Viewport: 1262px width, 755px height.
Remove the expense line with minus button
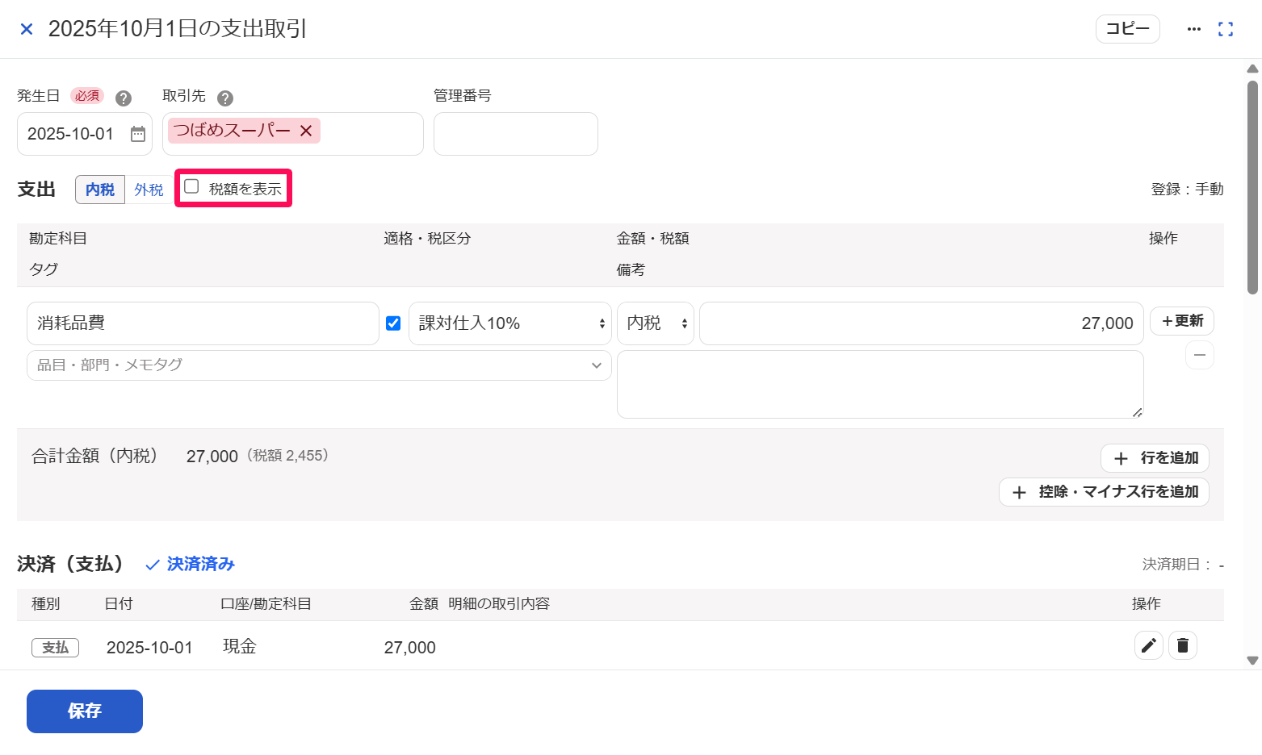pyautogui.click(x=1200, y=355)
